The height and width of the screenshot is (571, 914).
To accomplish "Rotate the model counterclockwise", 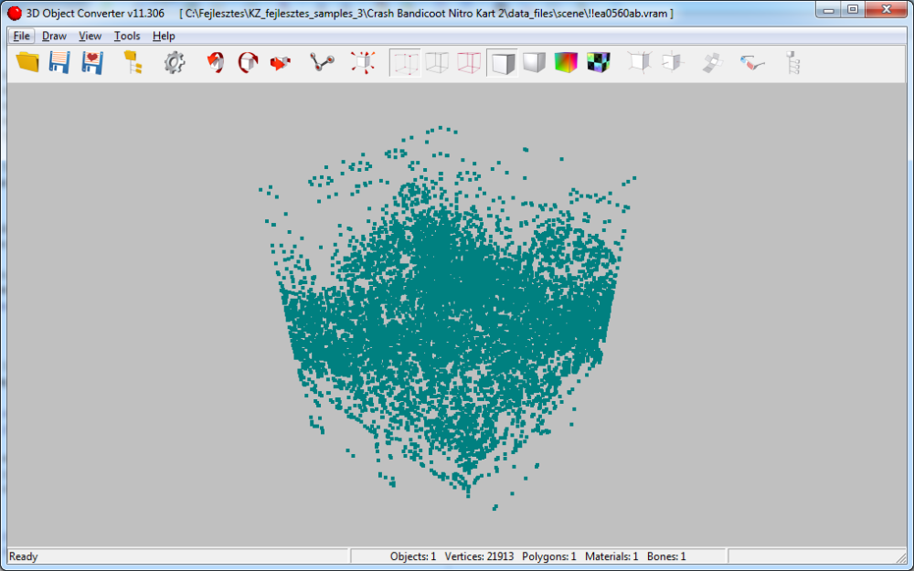I will pos(215,62).
